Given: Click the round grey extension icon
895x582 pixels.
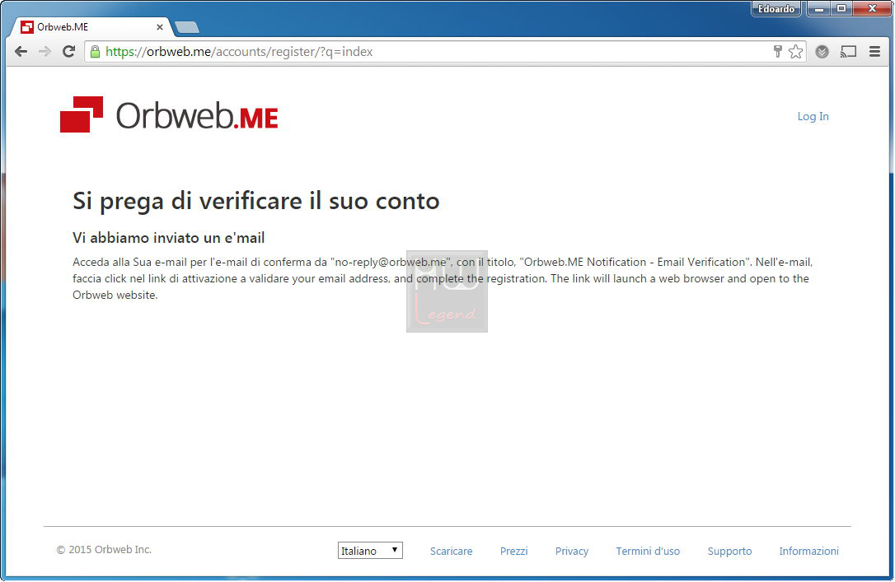Looking at the screenshot, I should [822, 52].
